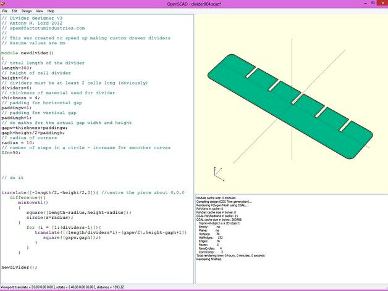Place cursor on the length=300 line

pos(17,68)
